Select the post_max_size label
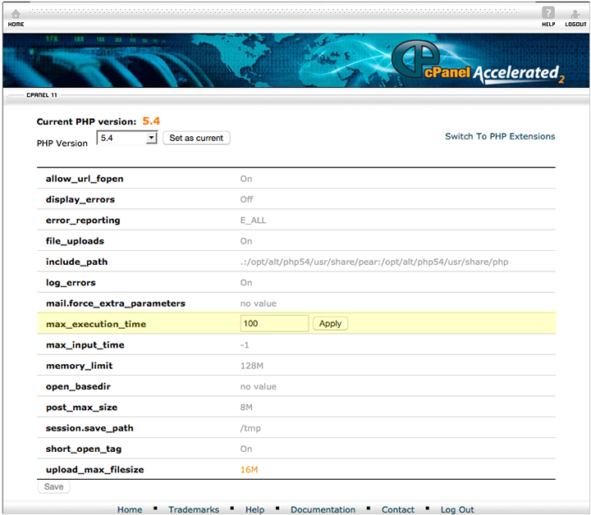This screenshot has width=591, height=515. (x=81, y=408)
